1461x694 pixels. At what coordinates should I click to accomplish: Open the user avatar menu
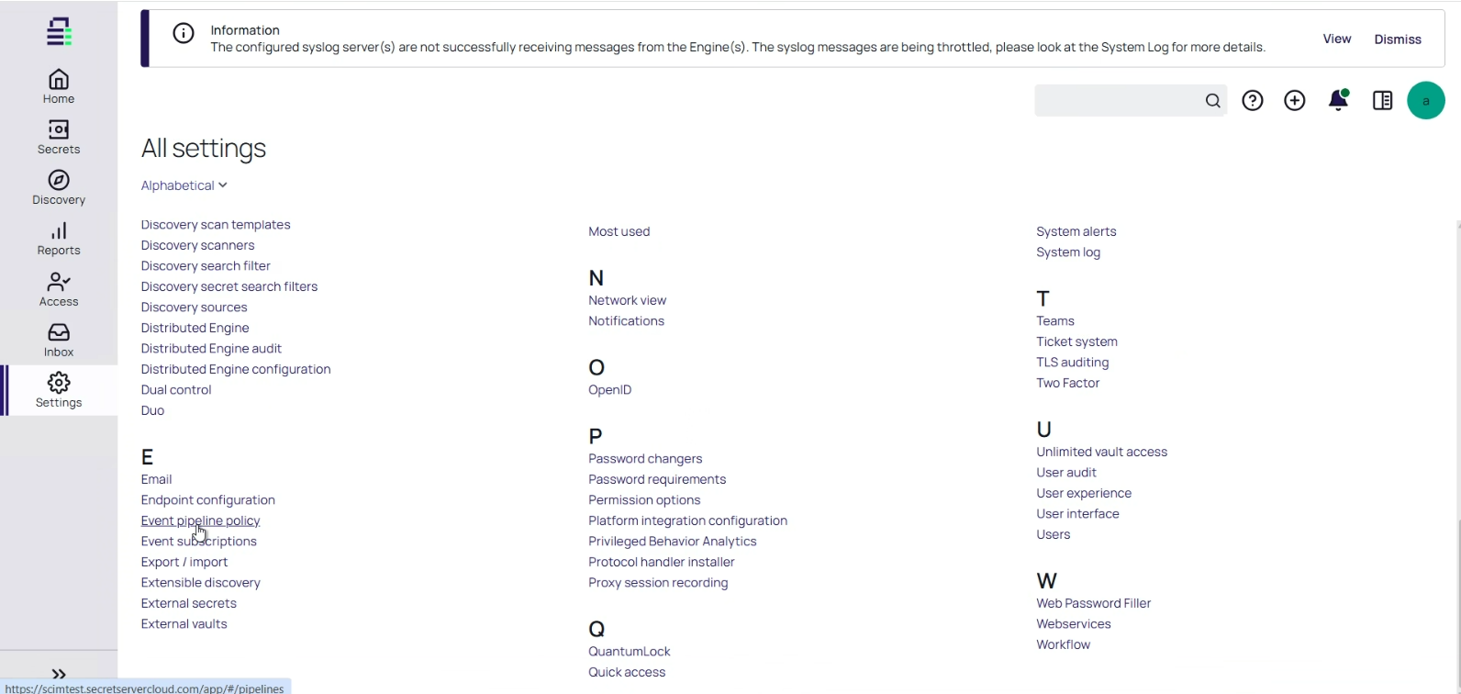tap(1426, 101)
